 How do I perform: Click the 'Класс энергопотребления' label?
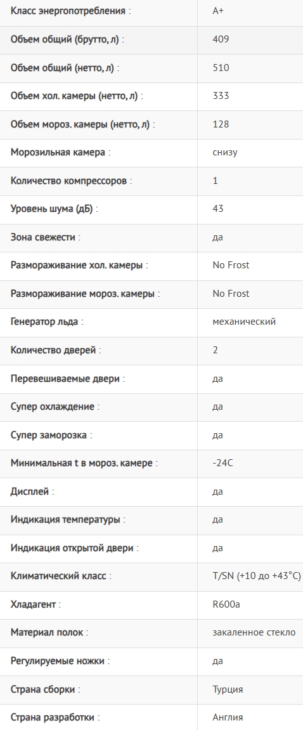click(x=68, y=11)
